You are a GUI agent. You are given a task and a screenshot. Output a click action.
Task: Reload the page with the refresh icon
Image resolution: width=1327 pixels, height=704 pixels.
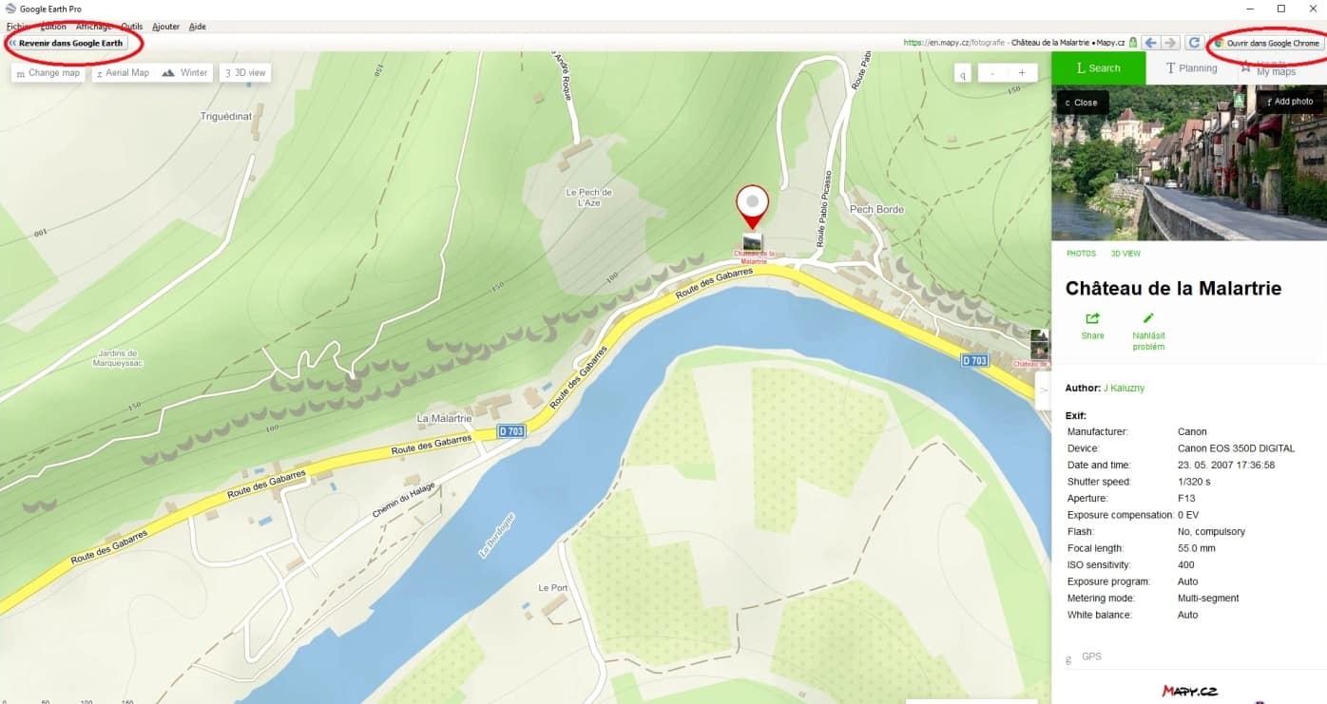1194,43
